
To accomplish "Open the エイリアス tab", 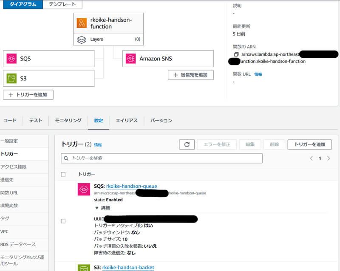I will point(126,121).
